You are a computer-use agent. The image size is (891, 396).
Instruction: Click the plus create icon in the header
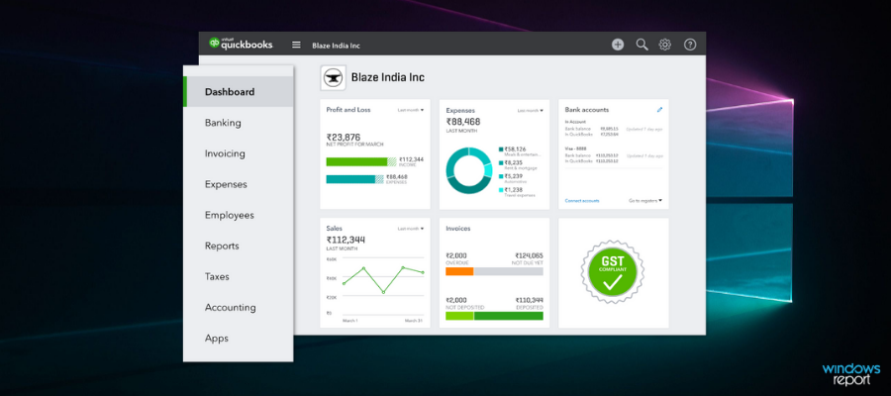coord(618,45)
